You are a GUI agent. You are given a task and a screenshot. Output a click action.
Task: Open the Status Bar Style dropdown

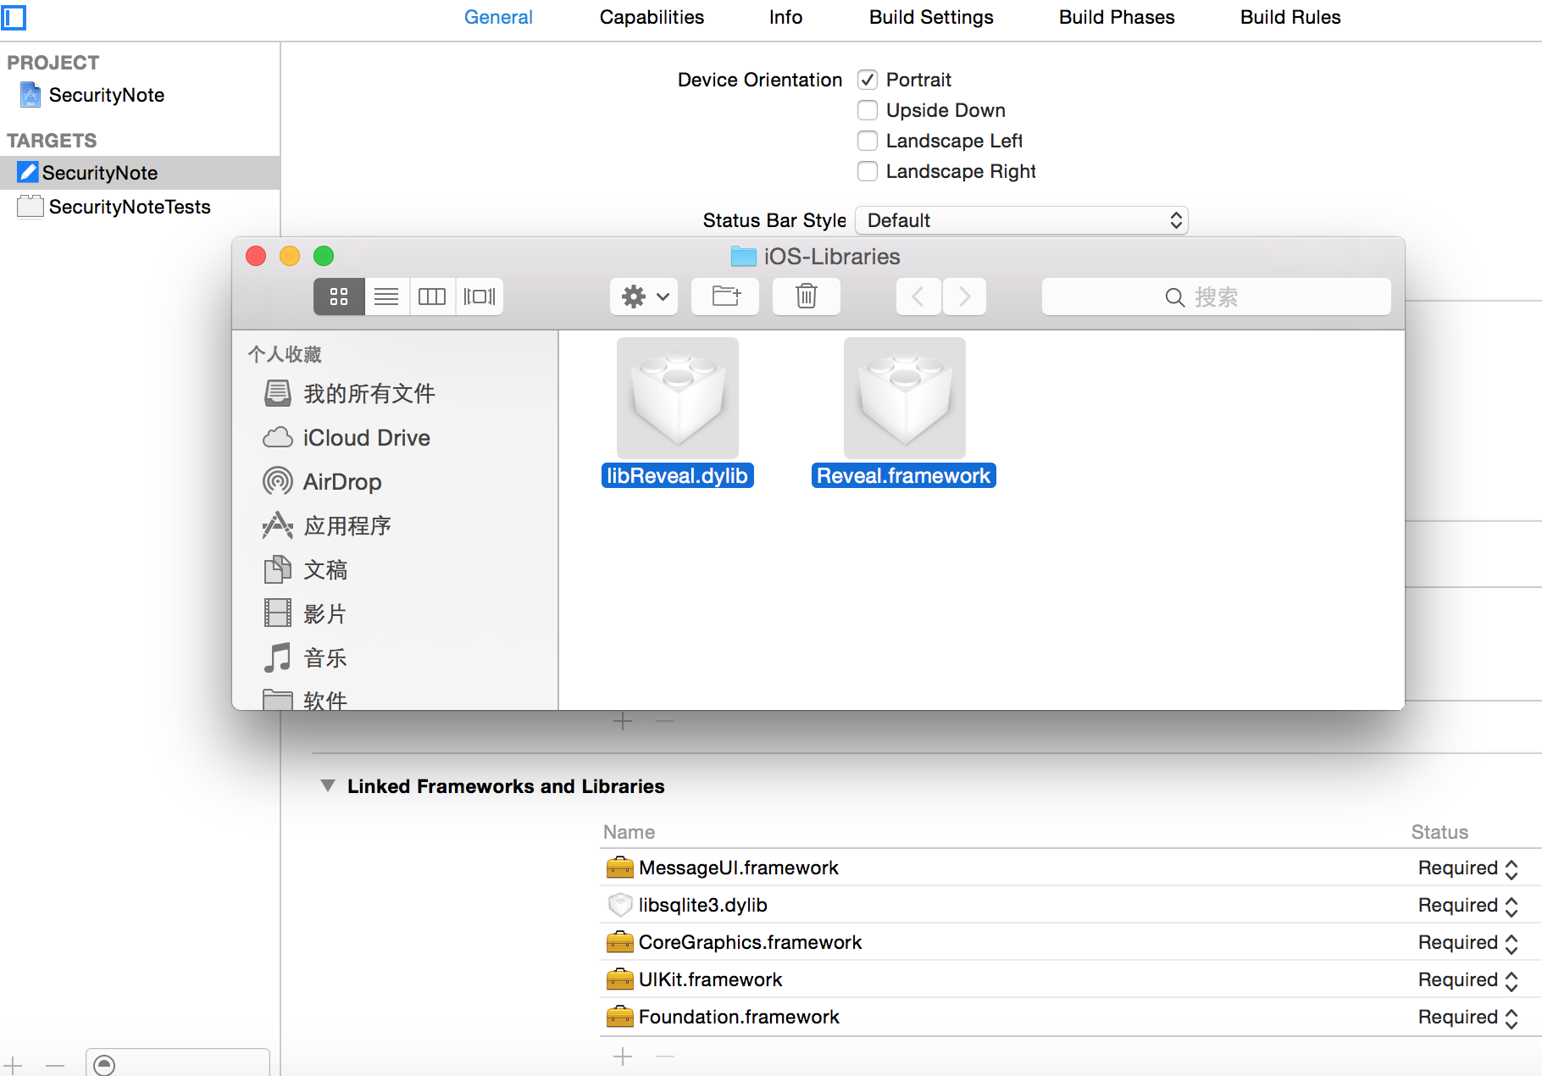[1022, 220]
